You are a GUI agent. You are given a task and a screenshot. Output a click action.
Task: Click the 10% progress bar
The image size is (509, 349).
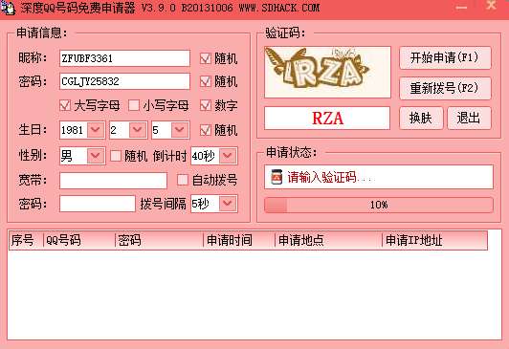click(379, 205)
